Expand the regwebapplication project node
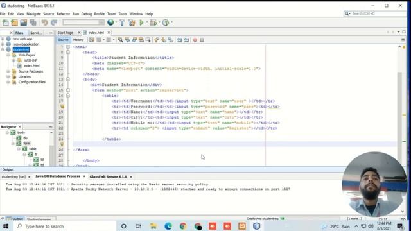 [3, 44]
